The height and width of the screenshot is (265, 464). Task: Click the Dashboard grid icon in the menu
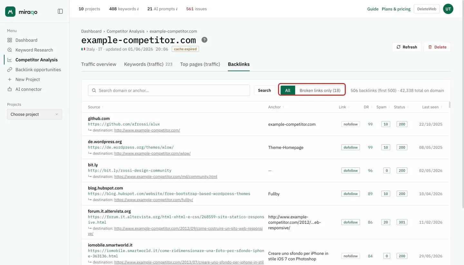tap(10, 40)
